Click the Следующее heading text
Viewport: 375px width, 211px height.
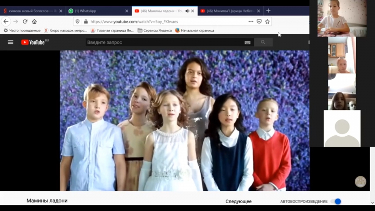click(x=238, y=201)
